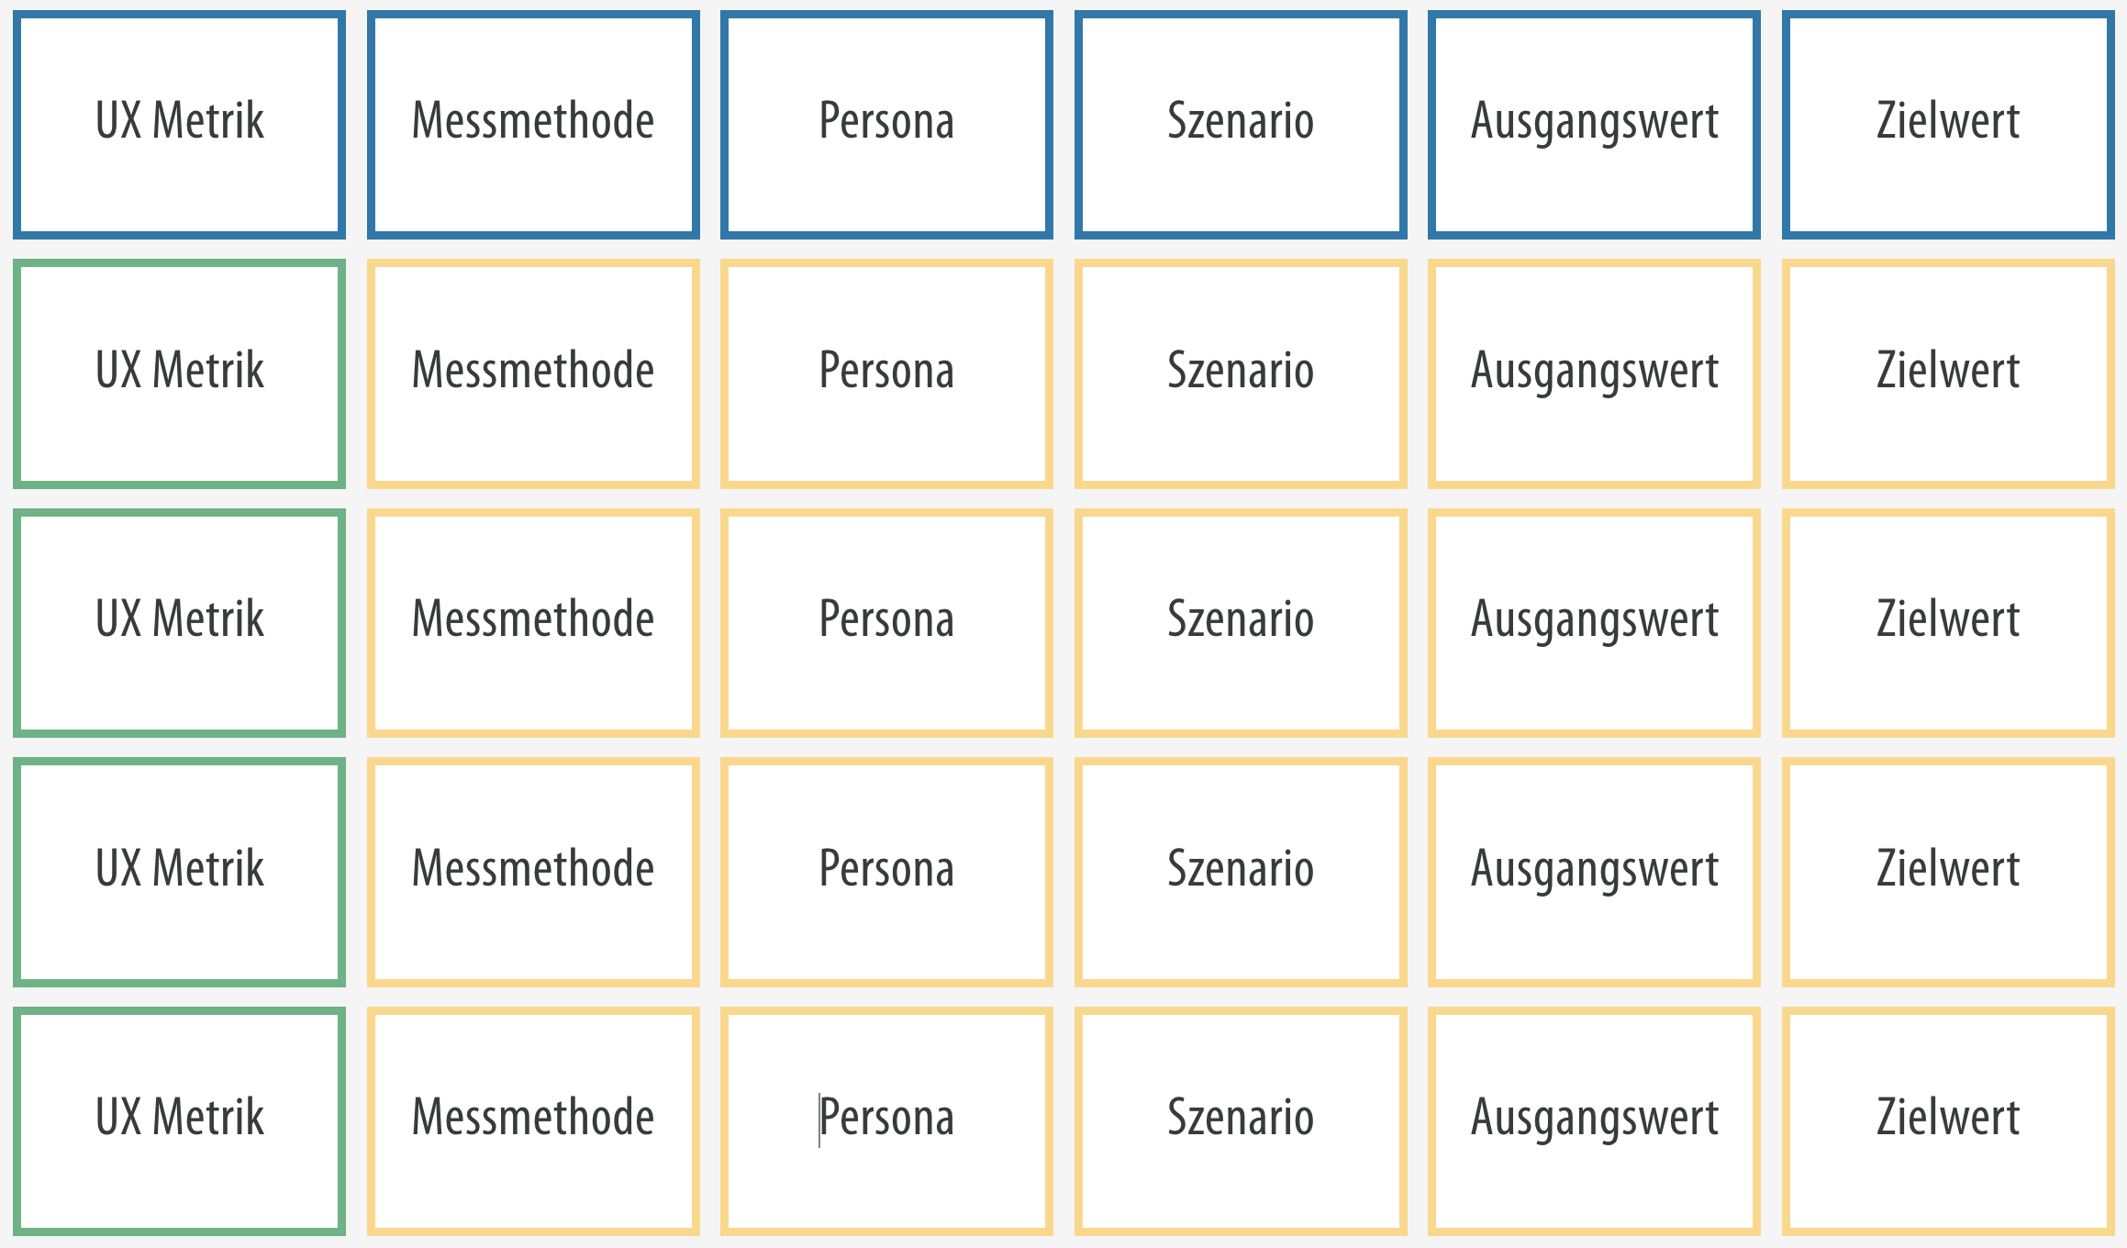Click the Szenario box in the bottom row
2127x1248 pixels.
point(1241,1121)
